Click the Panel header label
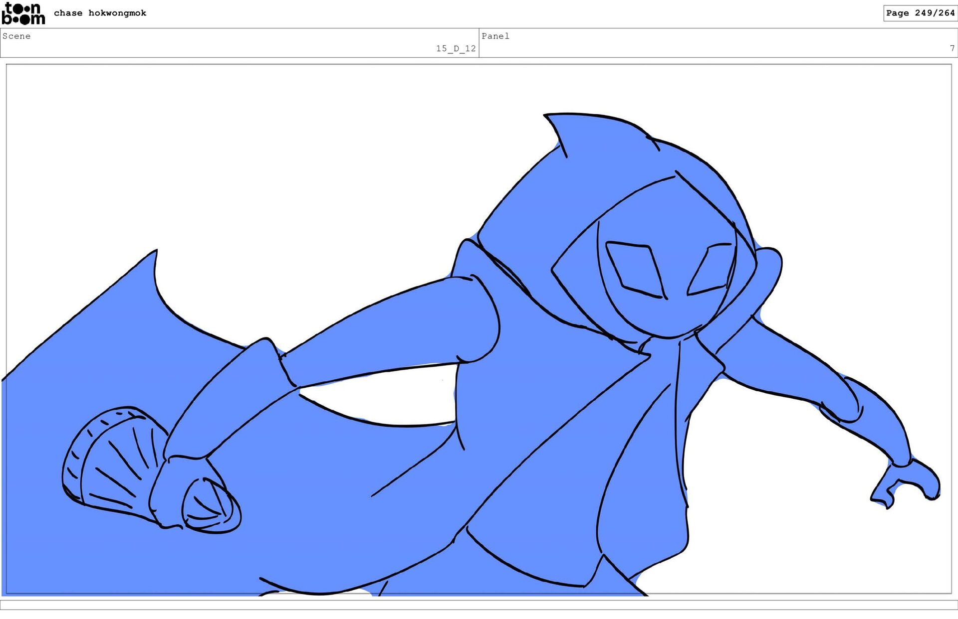 pos(495,36)
